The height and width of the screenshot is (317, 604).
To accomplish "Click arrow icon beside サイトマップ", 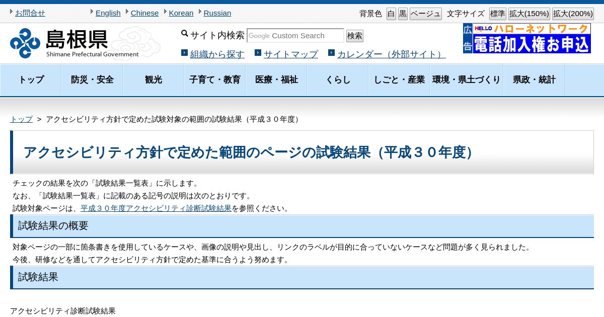I will (x=258, y=52).
